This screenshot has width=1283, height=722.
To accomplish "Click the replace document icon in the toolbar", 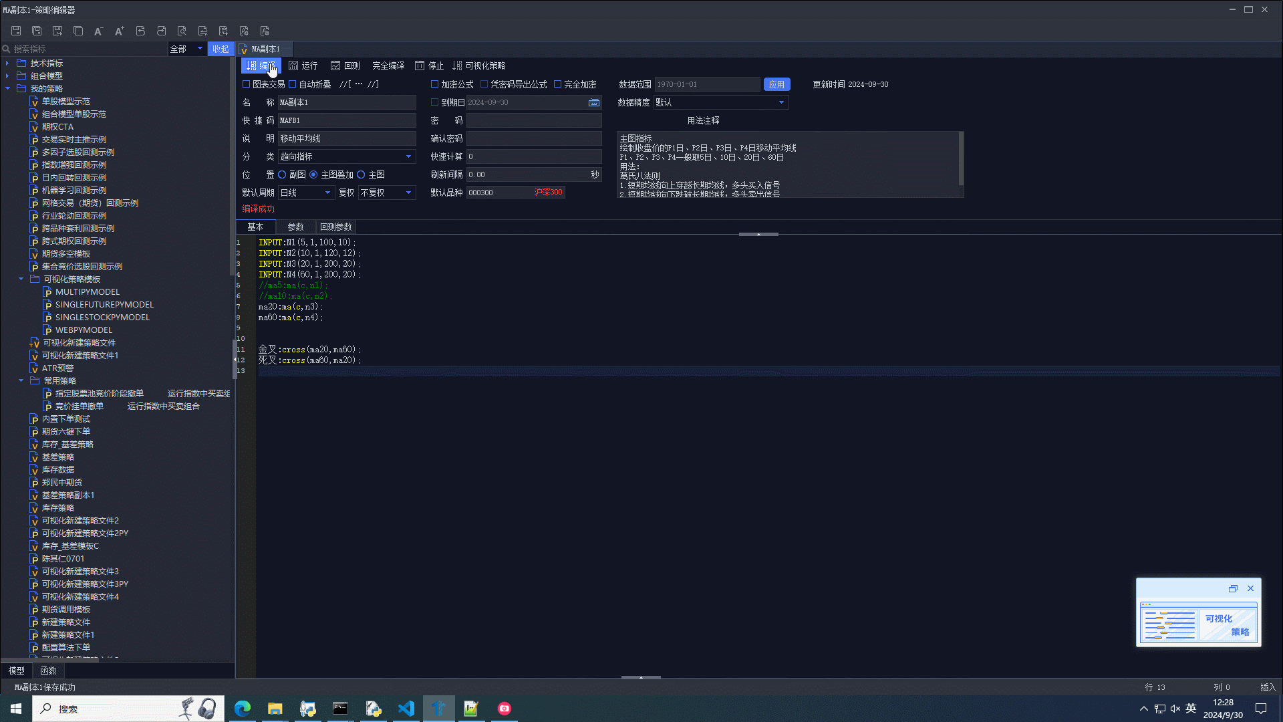I will 202,31.
